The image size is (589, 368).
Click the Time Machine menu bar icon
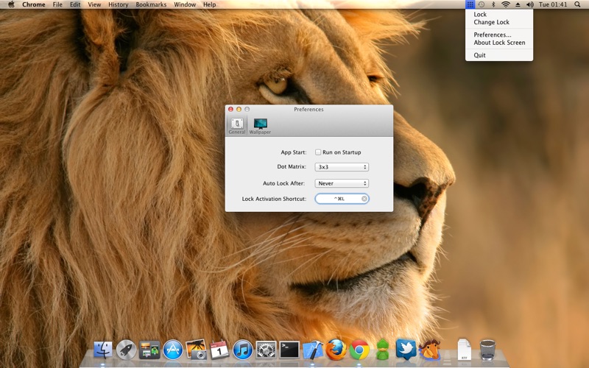(x=481, y=4)
